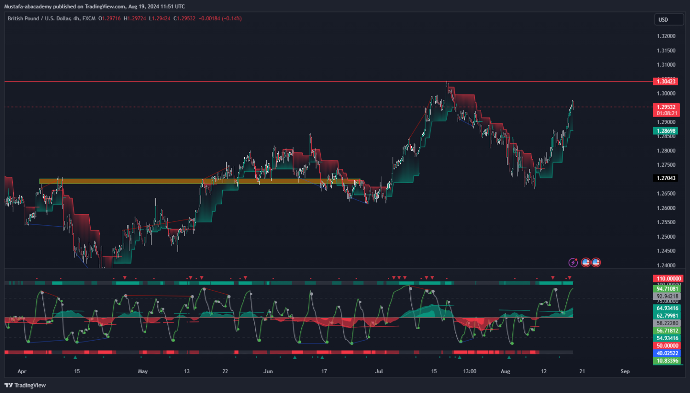This screenshot has width=690, height=393.
Task: Click the green 10.83396 indicator label
Action: pos(667,361)
